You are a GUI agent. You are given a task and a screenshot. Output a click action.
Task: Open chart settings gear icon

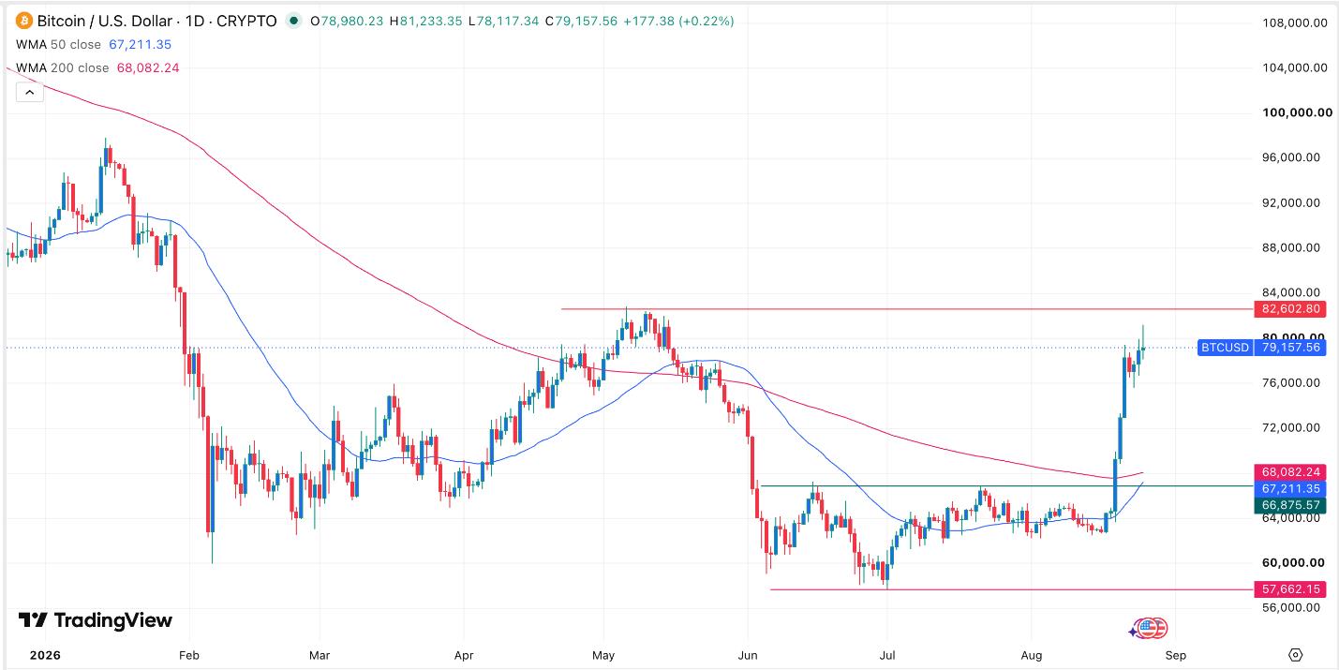(x=1296, y=655)
